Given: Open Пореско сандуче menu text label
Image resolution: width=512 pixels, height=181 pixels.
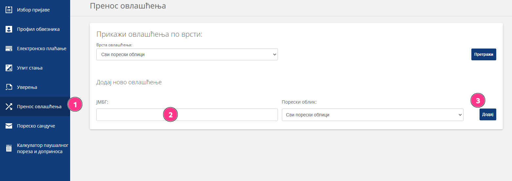Looking at the screenshot, I should click(x=36, y=126).
